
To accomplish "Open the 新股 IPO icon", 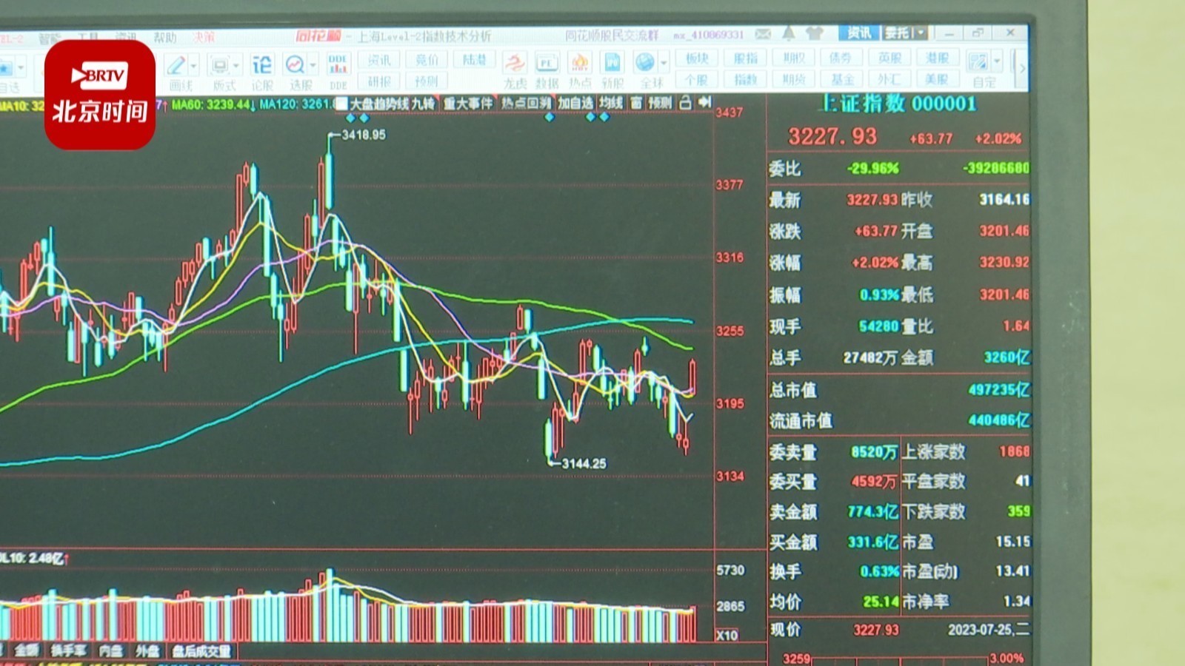I will pyautogui.click(x=612, y=64).
